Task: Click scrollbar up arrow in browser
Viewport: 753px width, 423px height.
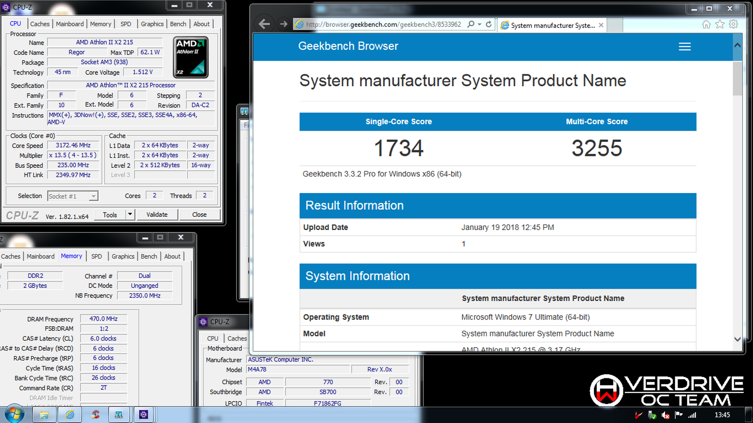Action: pos(737,45)
